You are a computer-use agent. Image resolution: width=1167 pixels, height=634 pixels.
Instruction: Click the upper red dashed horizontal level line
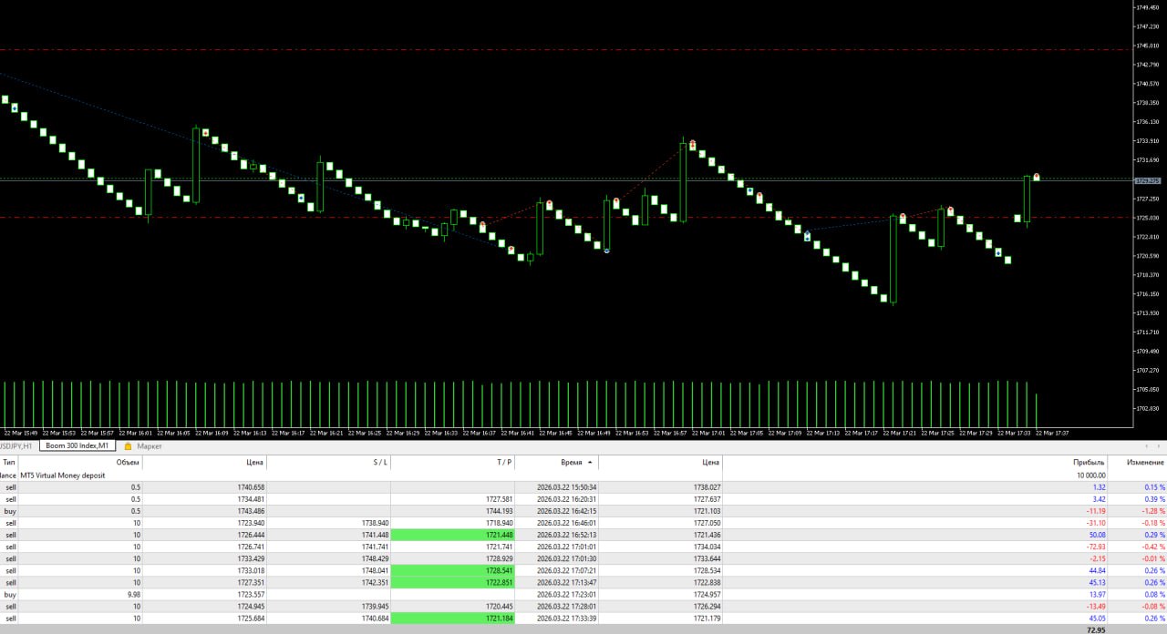[547, 48]
